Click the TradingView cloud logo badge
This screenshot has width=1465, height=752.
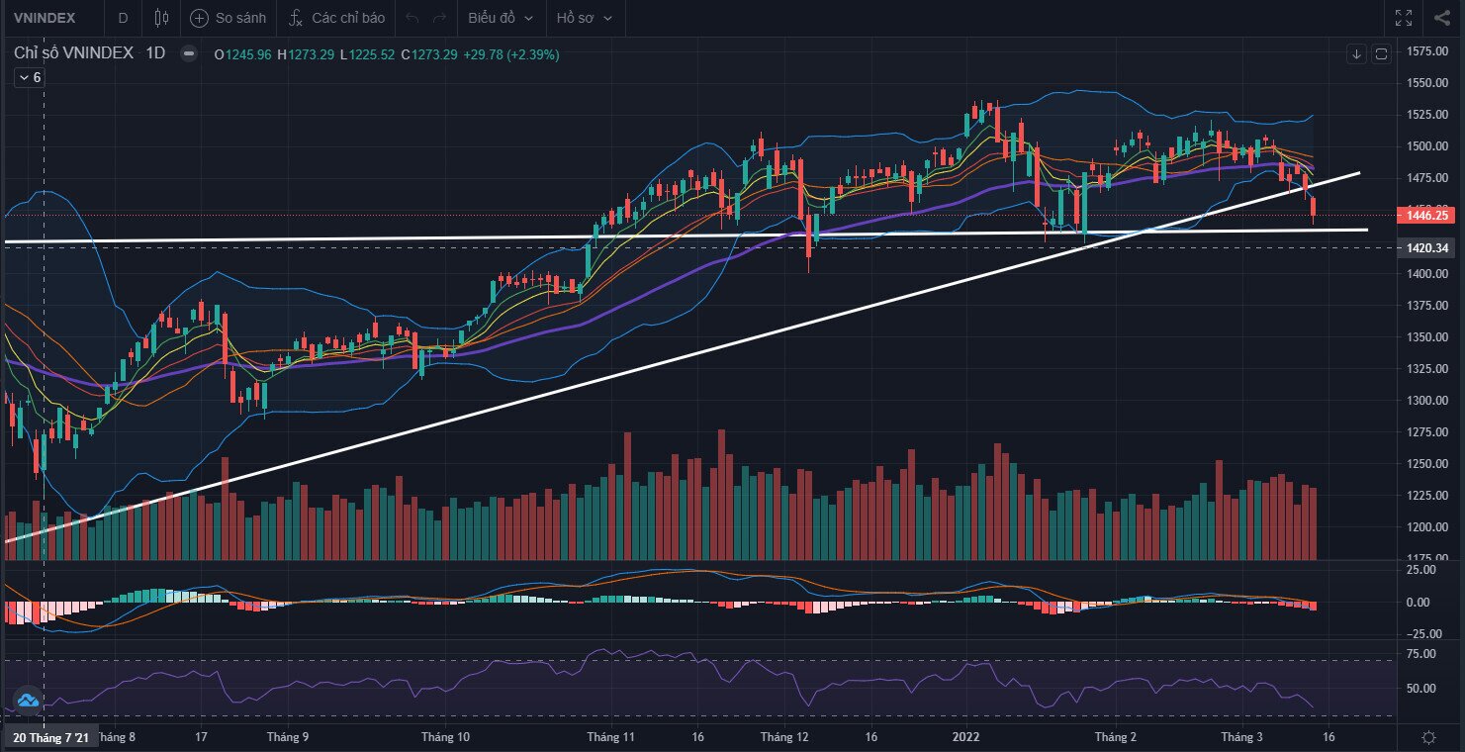click(x=26, y=700)
